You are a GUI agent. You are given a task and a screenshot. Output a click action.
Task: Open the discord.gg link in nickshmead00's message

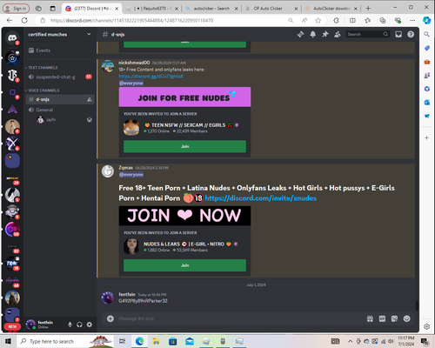click(x=151, y=77)
